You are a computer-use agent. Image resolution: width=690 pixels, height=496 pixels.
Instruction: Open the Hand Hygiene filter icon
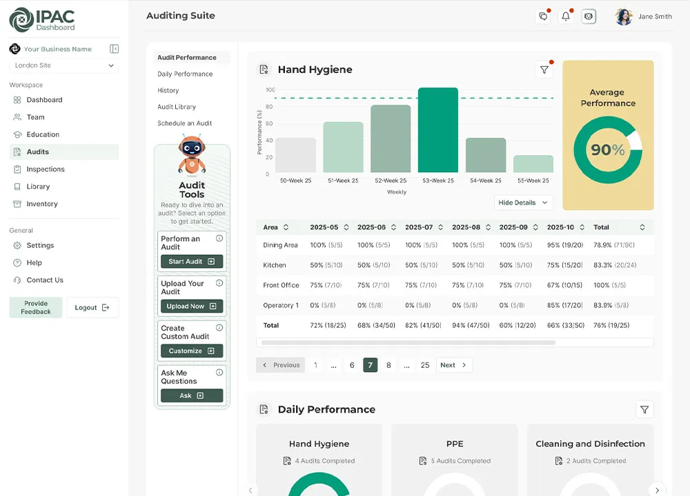pos(544,70)
